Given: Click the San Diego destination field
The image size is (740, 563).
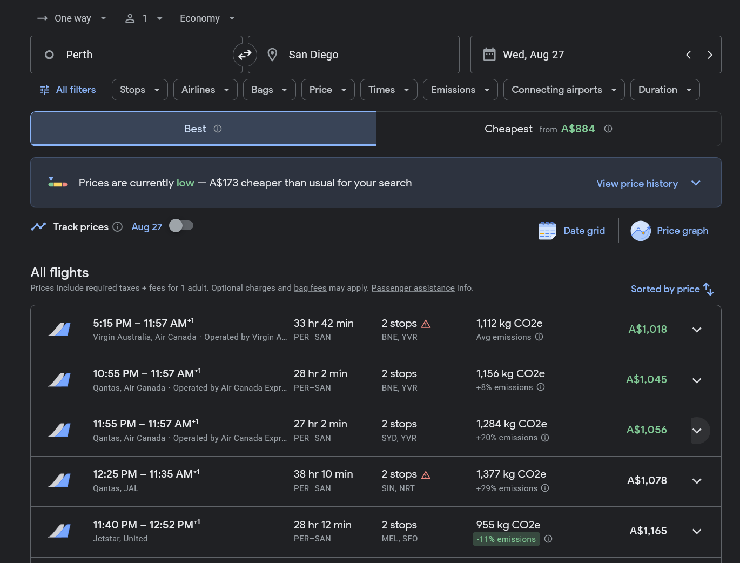Looking at the screenshot, I should tap(354, 55).
